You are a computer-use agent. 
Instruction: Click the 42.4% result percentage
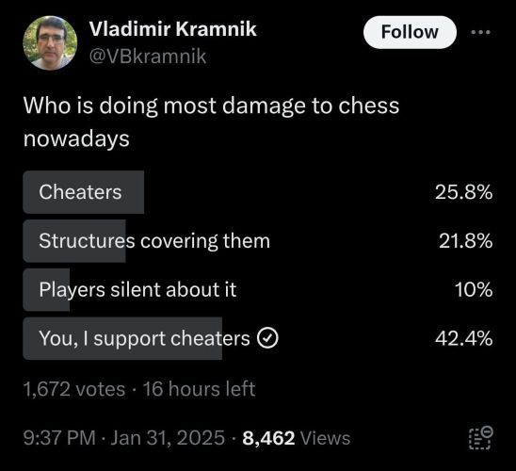click(x=463, y=338)
